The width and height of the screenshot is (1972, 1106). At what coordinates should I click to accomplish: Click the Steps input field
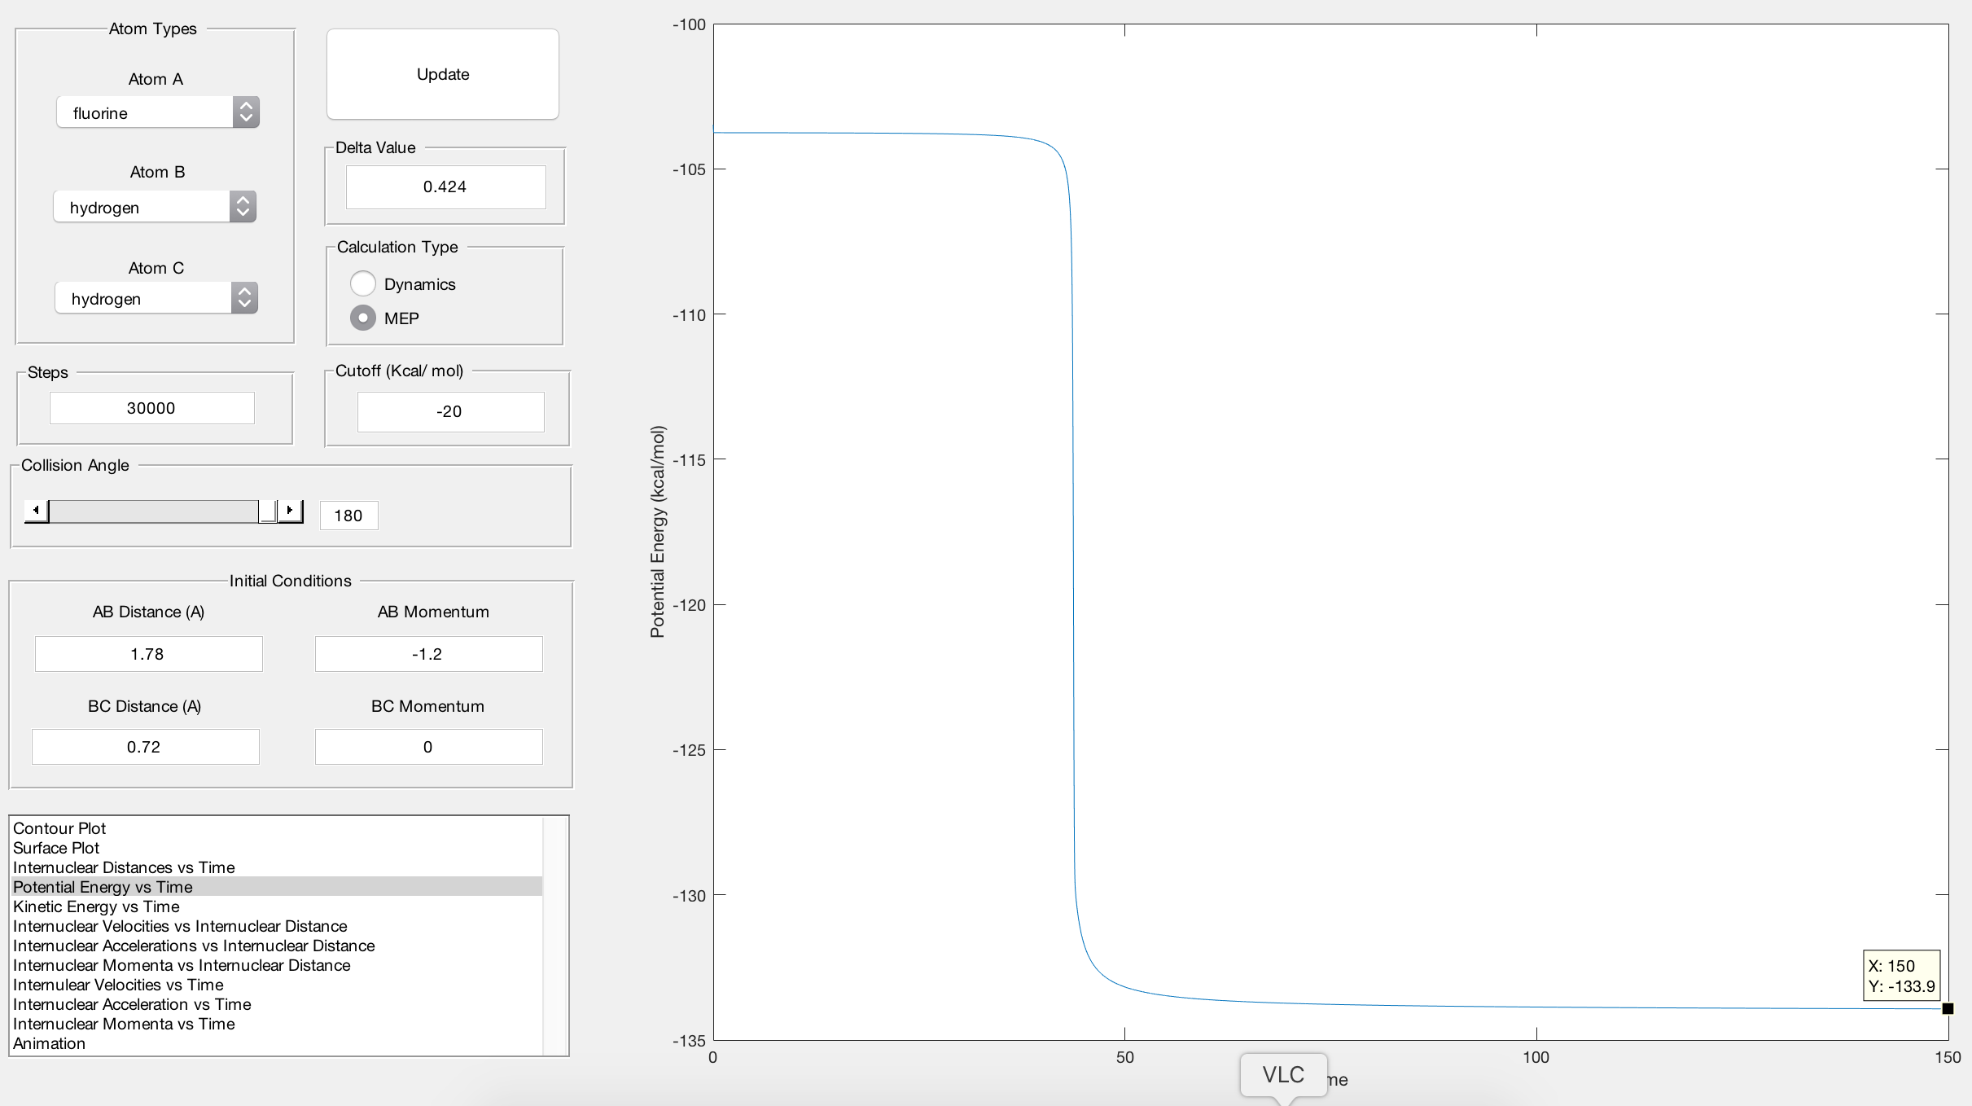coord(151,408)
